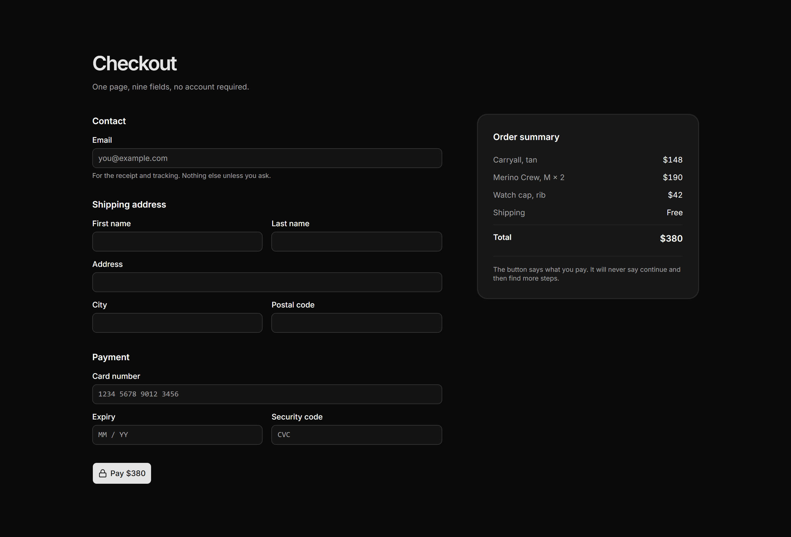Click the Security code CVC field

pyautogui.click(x=357, y=435)
